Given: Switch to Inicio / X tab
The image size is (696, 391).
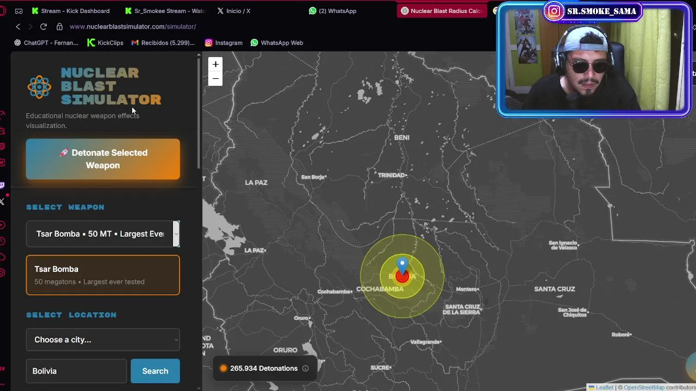Looking at the screenshot, I should [234, 11].
